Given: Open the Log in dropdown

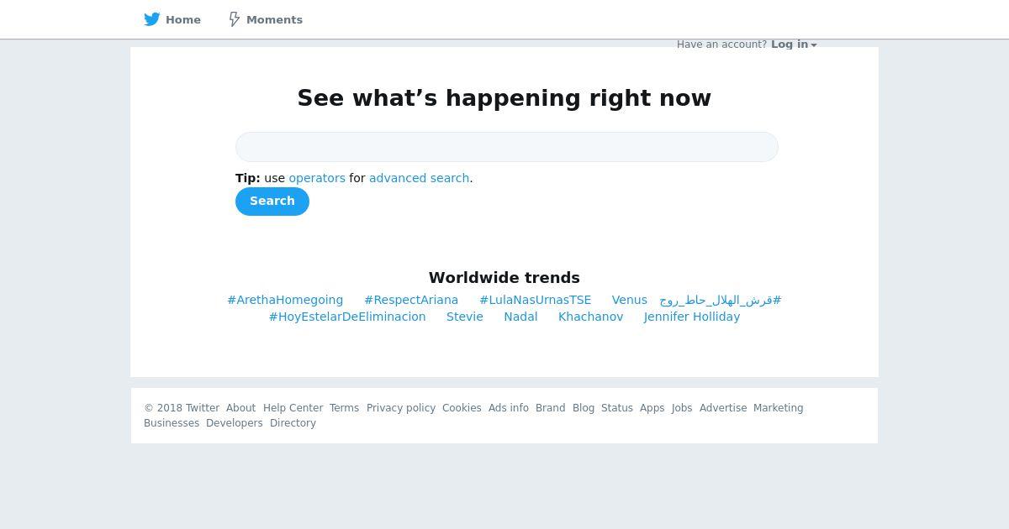Looking at the screenshot, I should 794,45.
